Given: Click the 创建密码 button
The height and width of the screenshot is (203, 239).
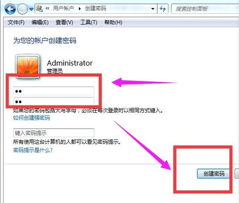Looking at the screenshot, I should pyautogui.click(x=214, y=173).
